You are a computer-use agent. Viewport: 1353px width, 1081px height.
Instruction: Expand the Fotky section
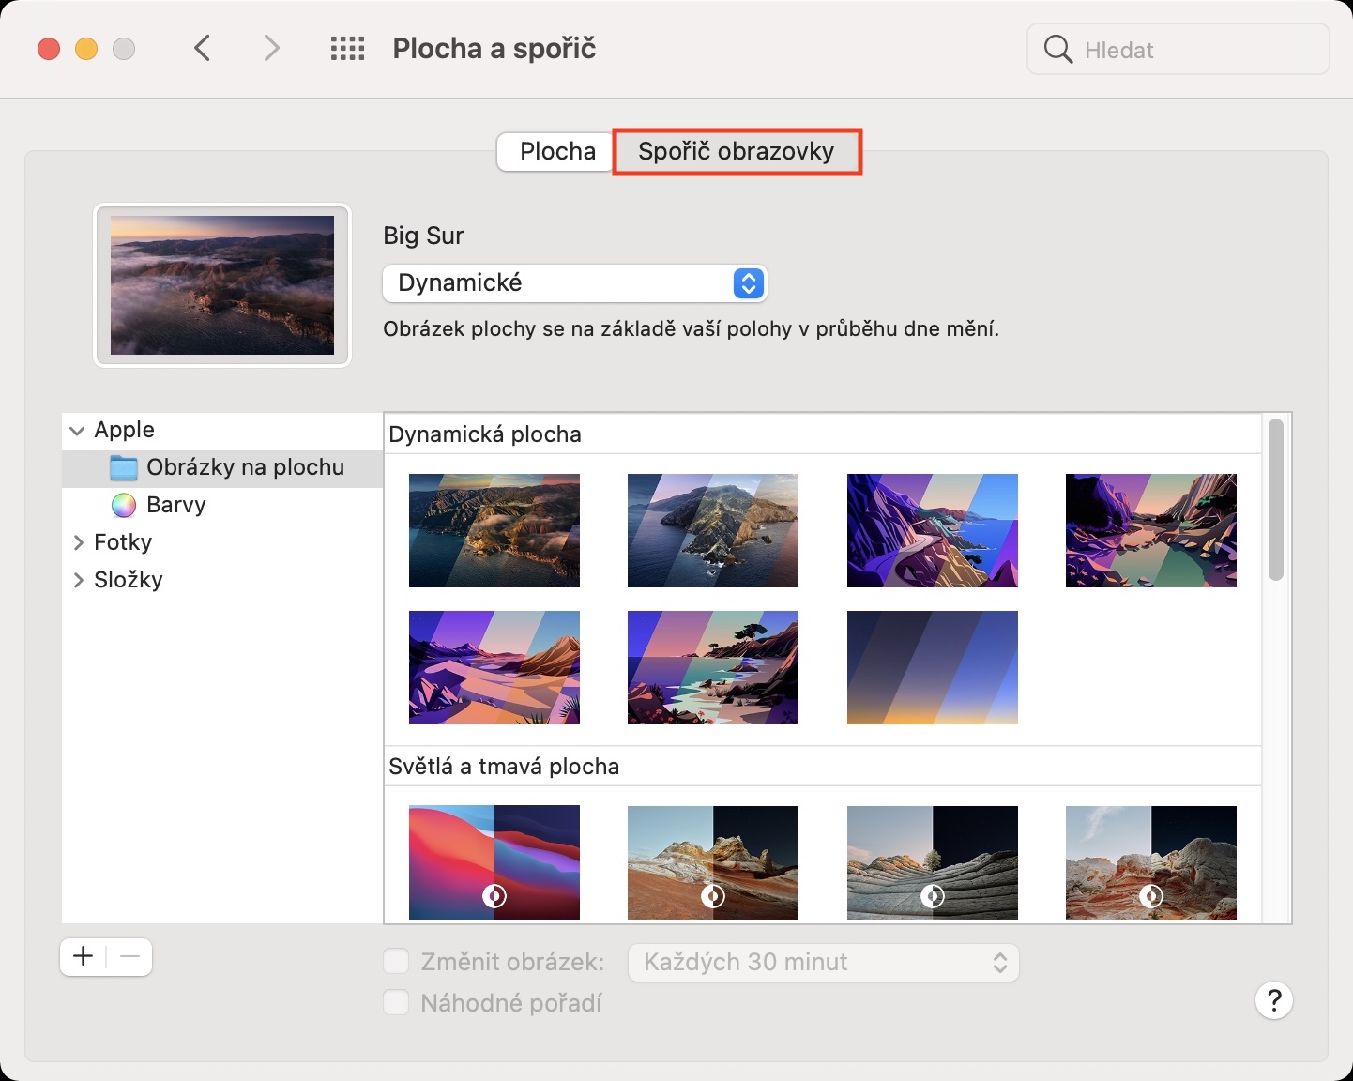coord(78,542)
